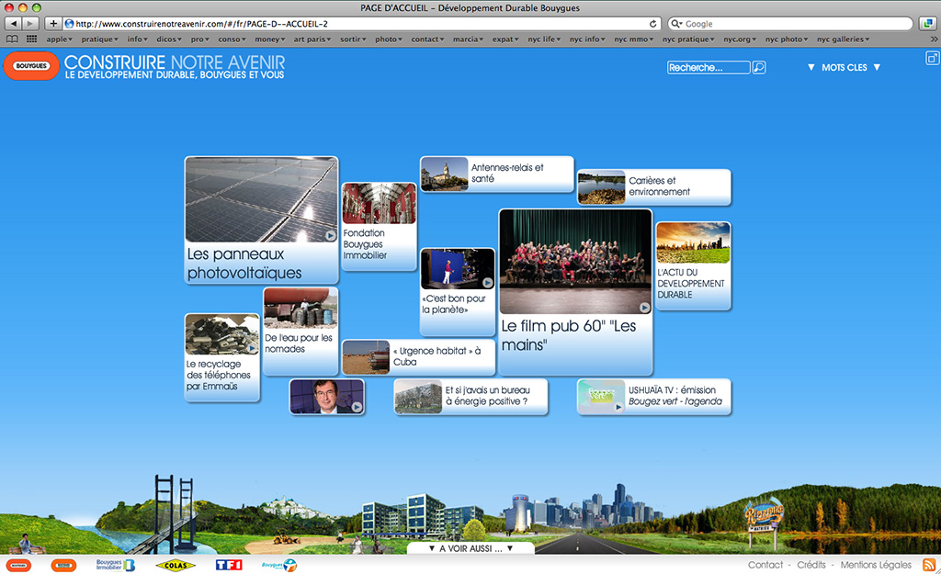Open the Les panneaux photovoltaïques card
Viewport: 941px width, 574px height.
point(262,220)
